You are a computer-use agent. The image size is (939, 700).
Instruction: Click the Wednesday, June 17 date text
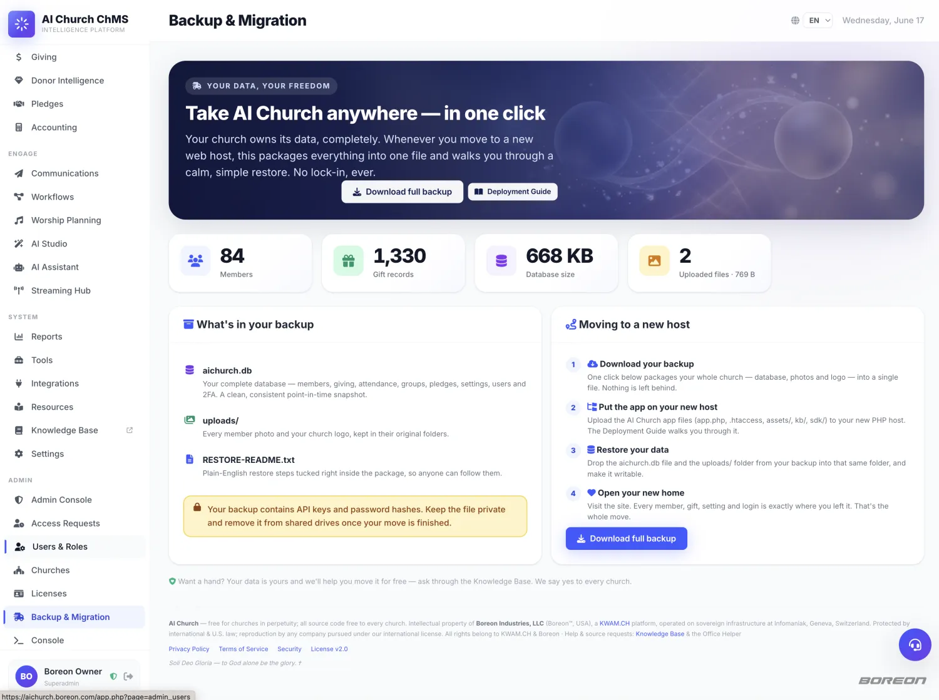point(883,21)
